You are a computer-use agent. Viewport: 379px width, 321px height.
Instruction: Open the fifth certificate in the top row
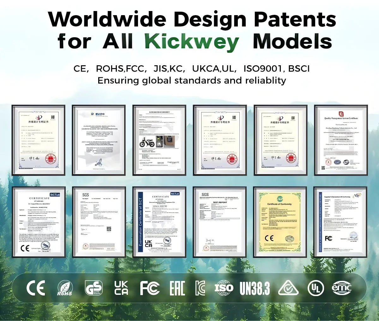click(280, 140)
